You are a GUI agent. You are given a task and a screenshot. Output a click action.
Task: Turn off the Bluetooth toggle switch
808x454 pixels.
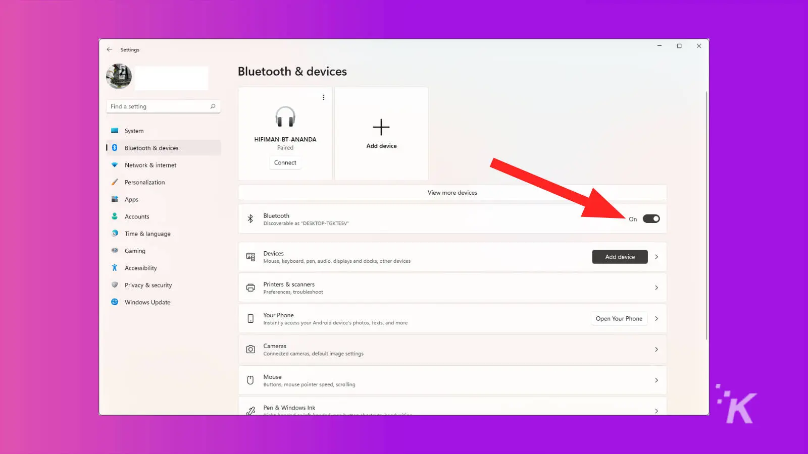[x=651, y=219]
